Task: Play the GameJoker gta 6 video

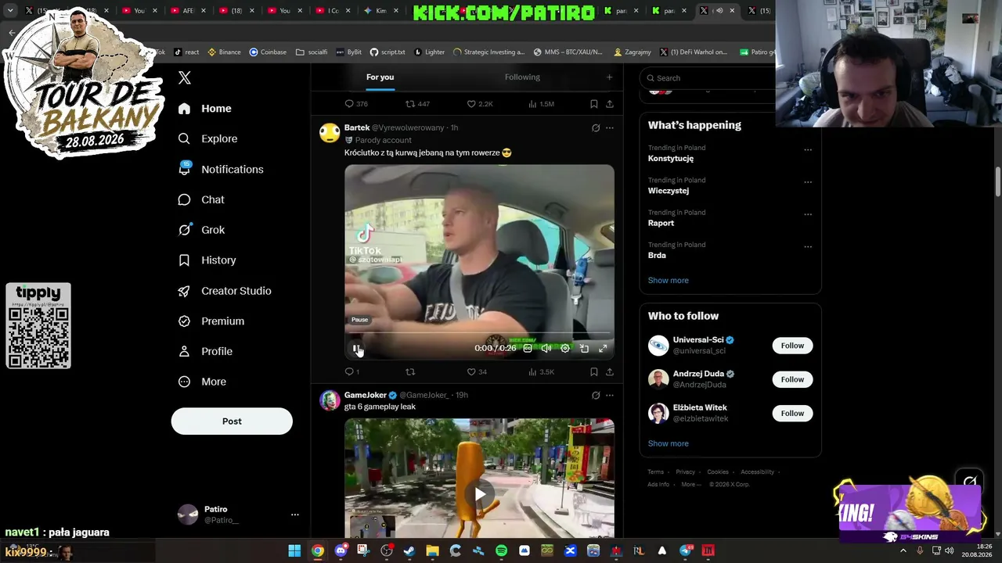Action: (480, 493)
